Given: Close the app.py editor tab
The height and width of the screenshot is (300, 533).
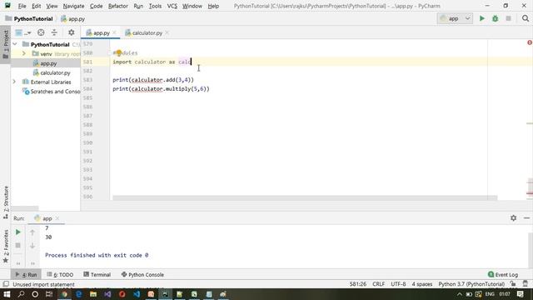Looking at the screenshot, I should 115,33.
